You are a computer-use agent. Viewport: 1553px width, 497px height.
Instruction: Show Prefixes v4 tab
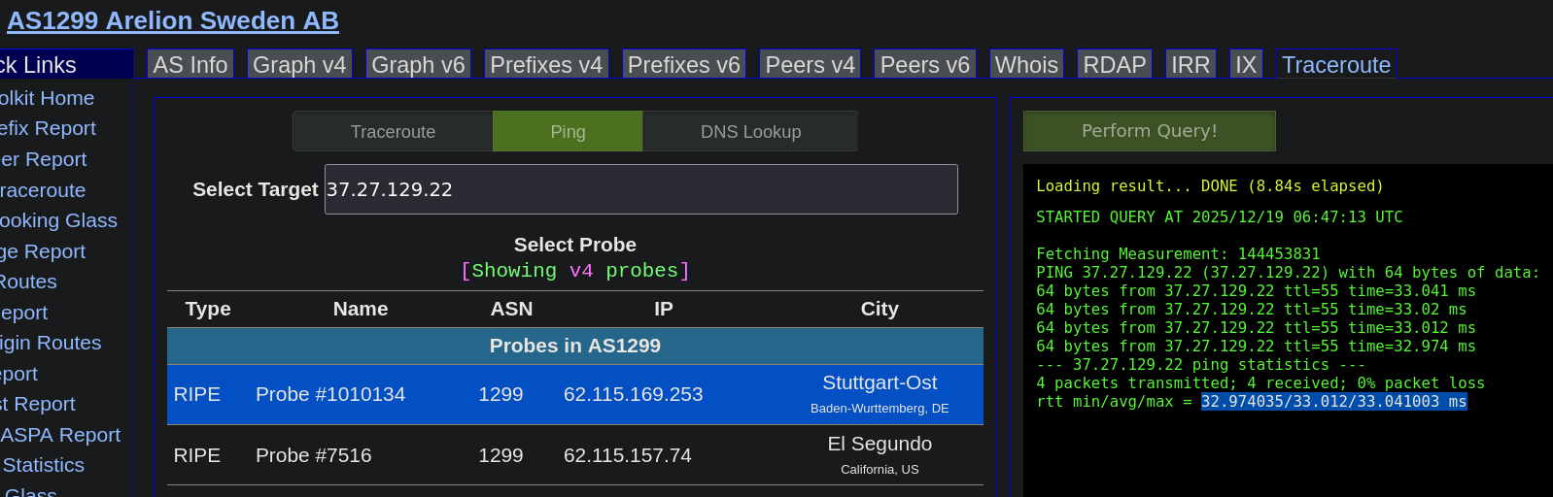click(x=546, y=65)
